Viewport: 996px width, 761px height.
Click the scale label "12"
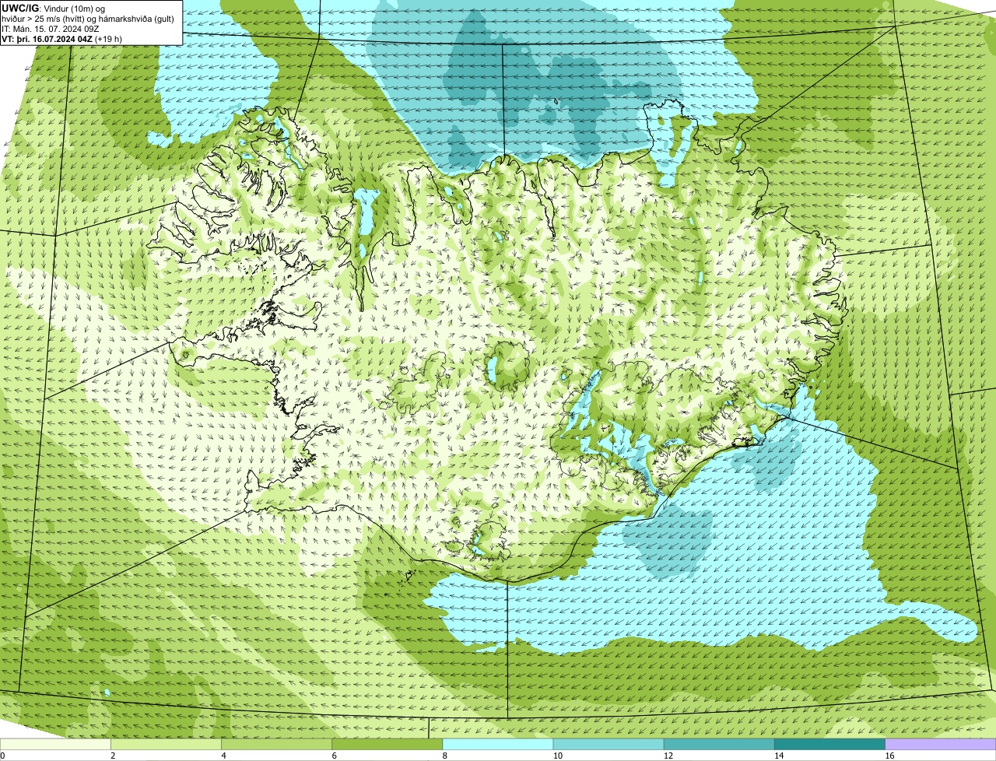tap(668, 756)
